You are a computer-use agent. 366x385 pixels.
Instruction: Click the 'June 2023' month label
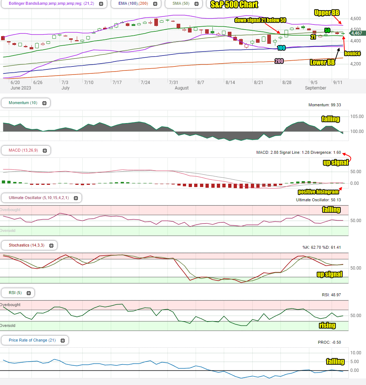coord(21,88)
